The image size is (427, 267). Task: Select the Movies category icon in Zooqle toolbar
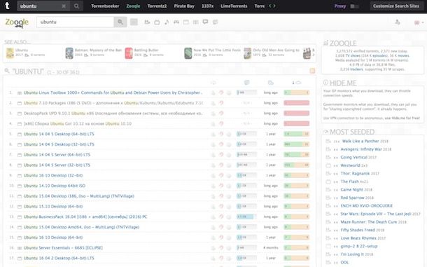tap(147, 22)
